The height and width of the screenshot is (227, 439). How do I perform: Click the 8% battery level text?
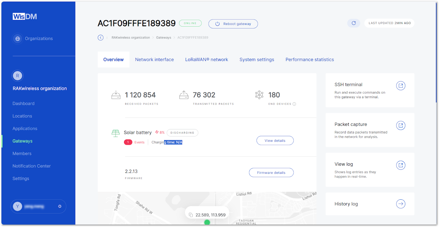pos(162,132)
